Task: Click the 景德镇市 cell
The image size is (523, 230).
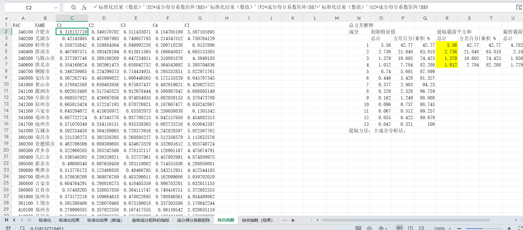Action: [45, 144]
